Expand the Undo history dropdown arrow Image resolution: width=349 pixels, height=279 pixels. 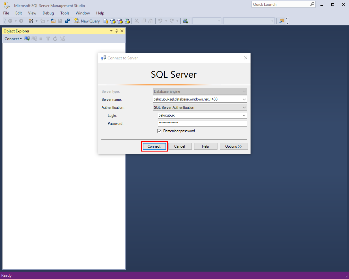point(166,21)
